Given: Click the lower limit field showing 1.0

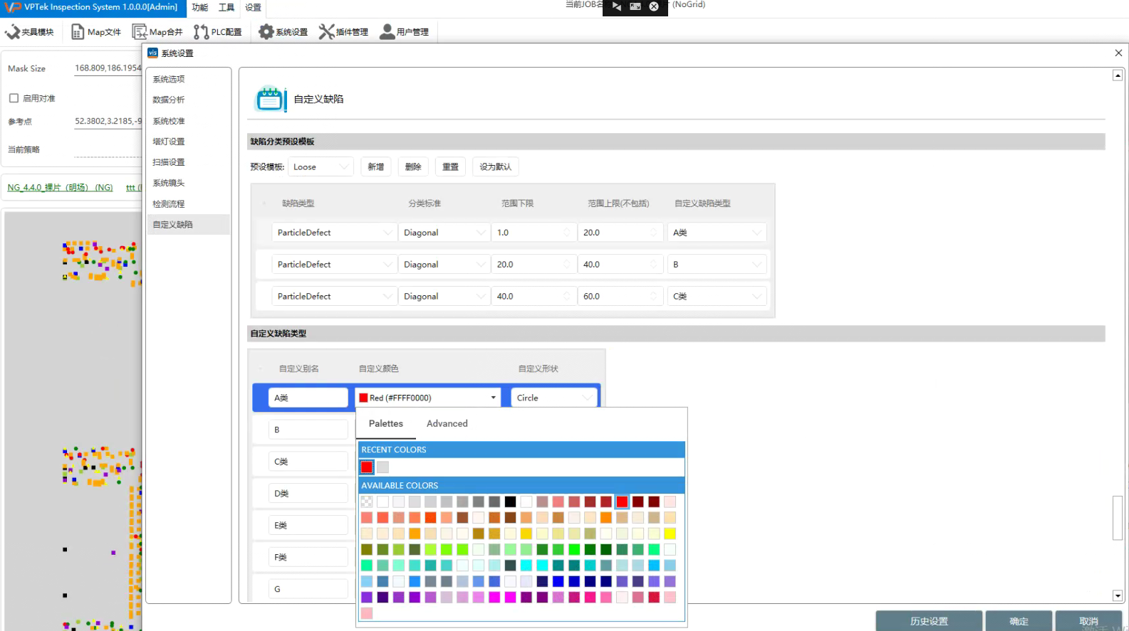Looking at the screenshot, I should coord(534,233).
